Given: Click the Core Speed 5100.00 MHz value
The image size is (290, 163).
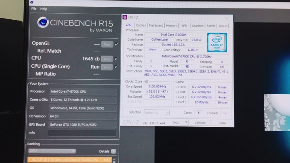Looking at the screenshot, I should [157, 87].
